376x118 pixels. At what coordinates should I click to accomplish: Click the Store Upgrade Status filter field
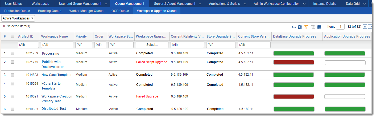[x=221, y=45]
